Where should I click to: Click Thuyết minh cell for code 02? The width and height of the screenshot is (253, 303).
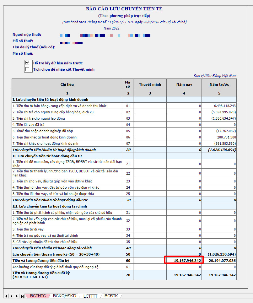pos(150,112)
